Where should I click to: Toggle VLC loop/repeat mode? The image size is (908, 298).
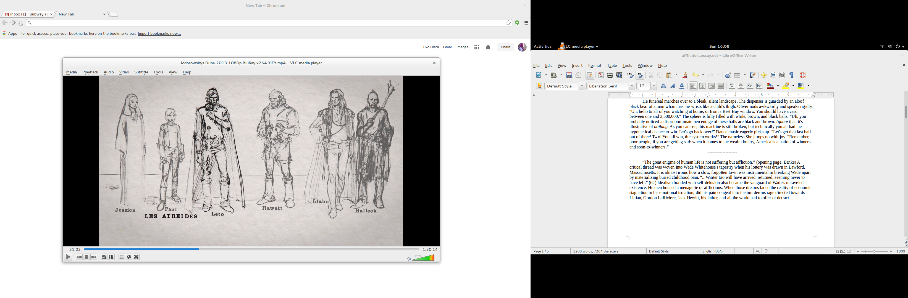coord(129,257)
